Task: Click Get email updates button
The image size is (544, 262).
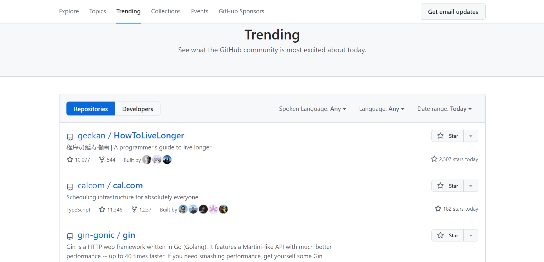Action: tap(453, 12)
